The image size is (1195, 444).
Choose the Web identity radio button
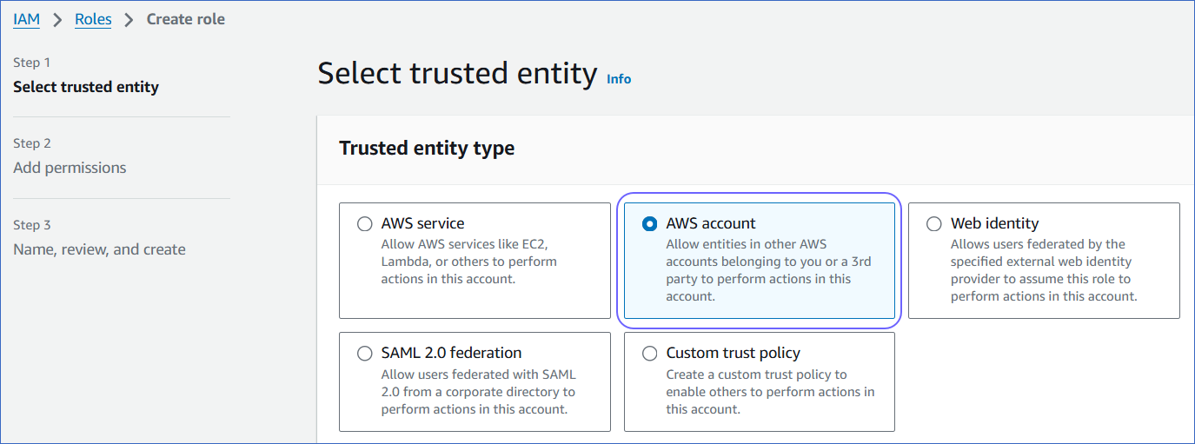coord(934,224)
